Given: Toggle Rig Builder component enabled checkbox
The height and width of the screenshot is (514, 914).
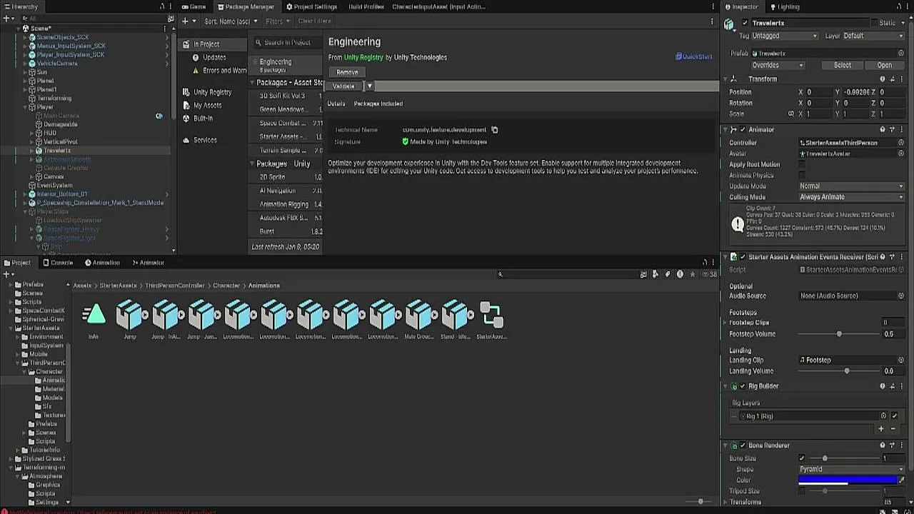Looking at the screenshot, I should [743, 386].
